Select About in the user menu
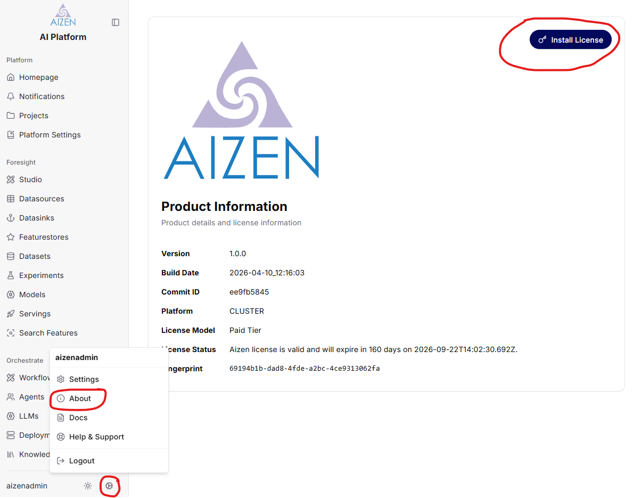This screenshot has height=498, width=633. (80, 398)
